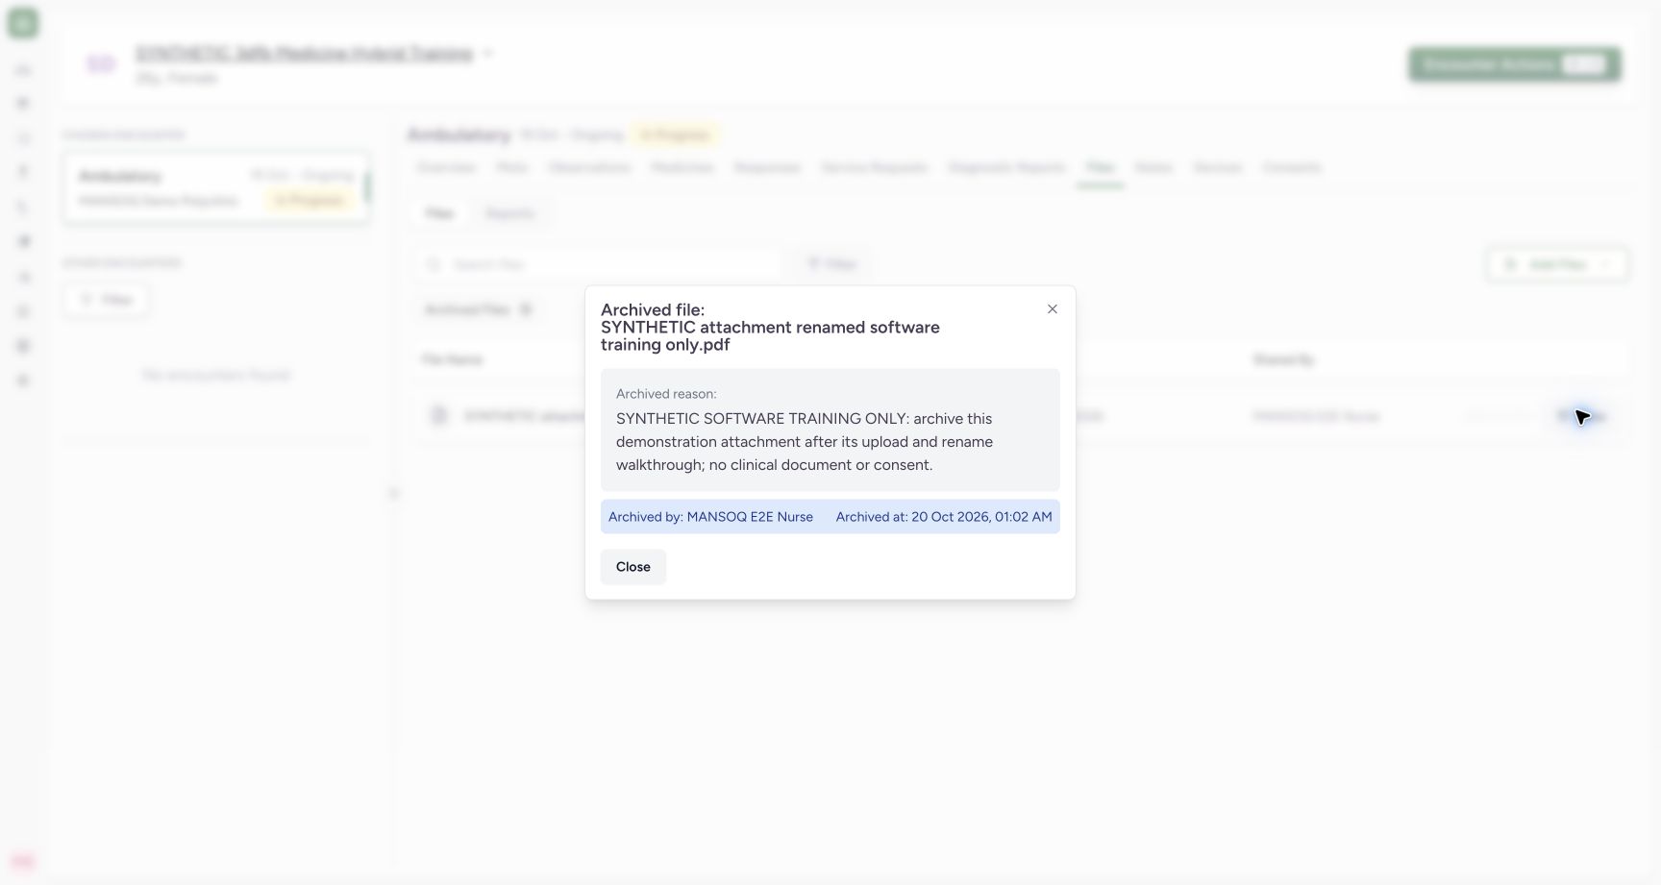Viewport: 1661px width, 885px height.
Task: Open the Overview encounter tab
Action: click(x=446, y=167)
